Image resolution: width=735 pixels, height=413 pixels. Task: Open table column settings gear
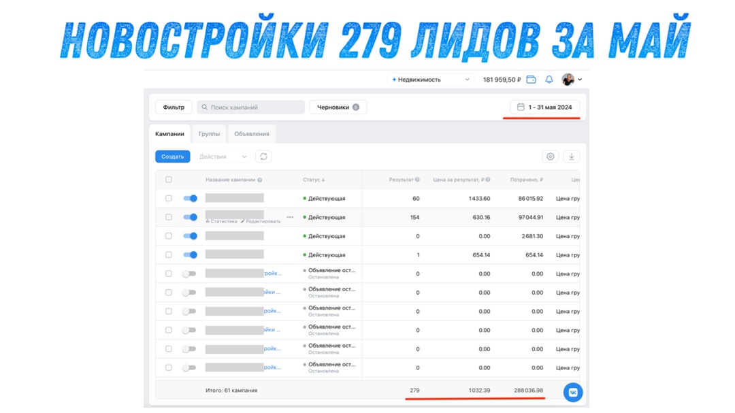551,156
